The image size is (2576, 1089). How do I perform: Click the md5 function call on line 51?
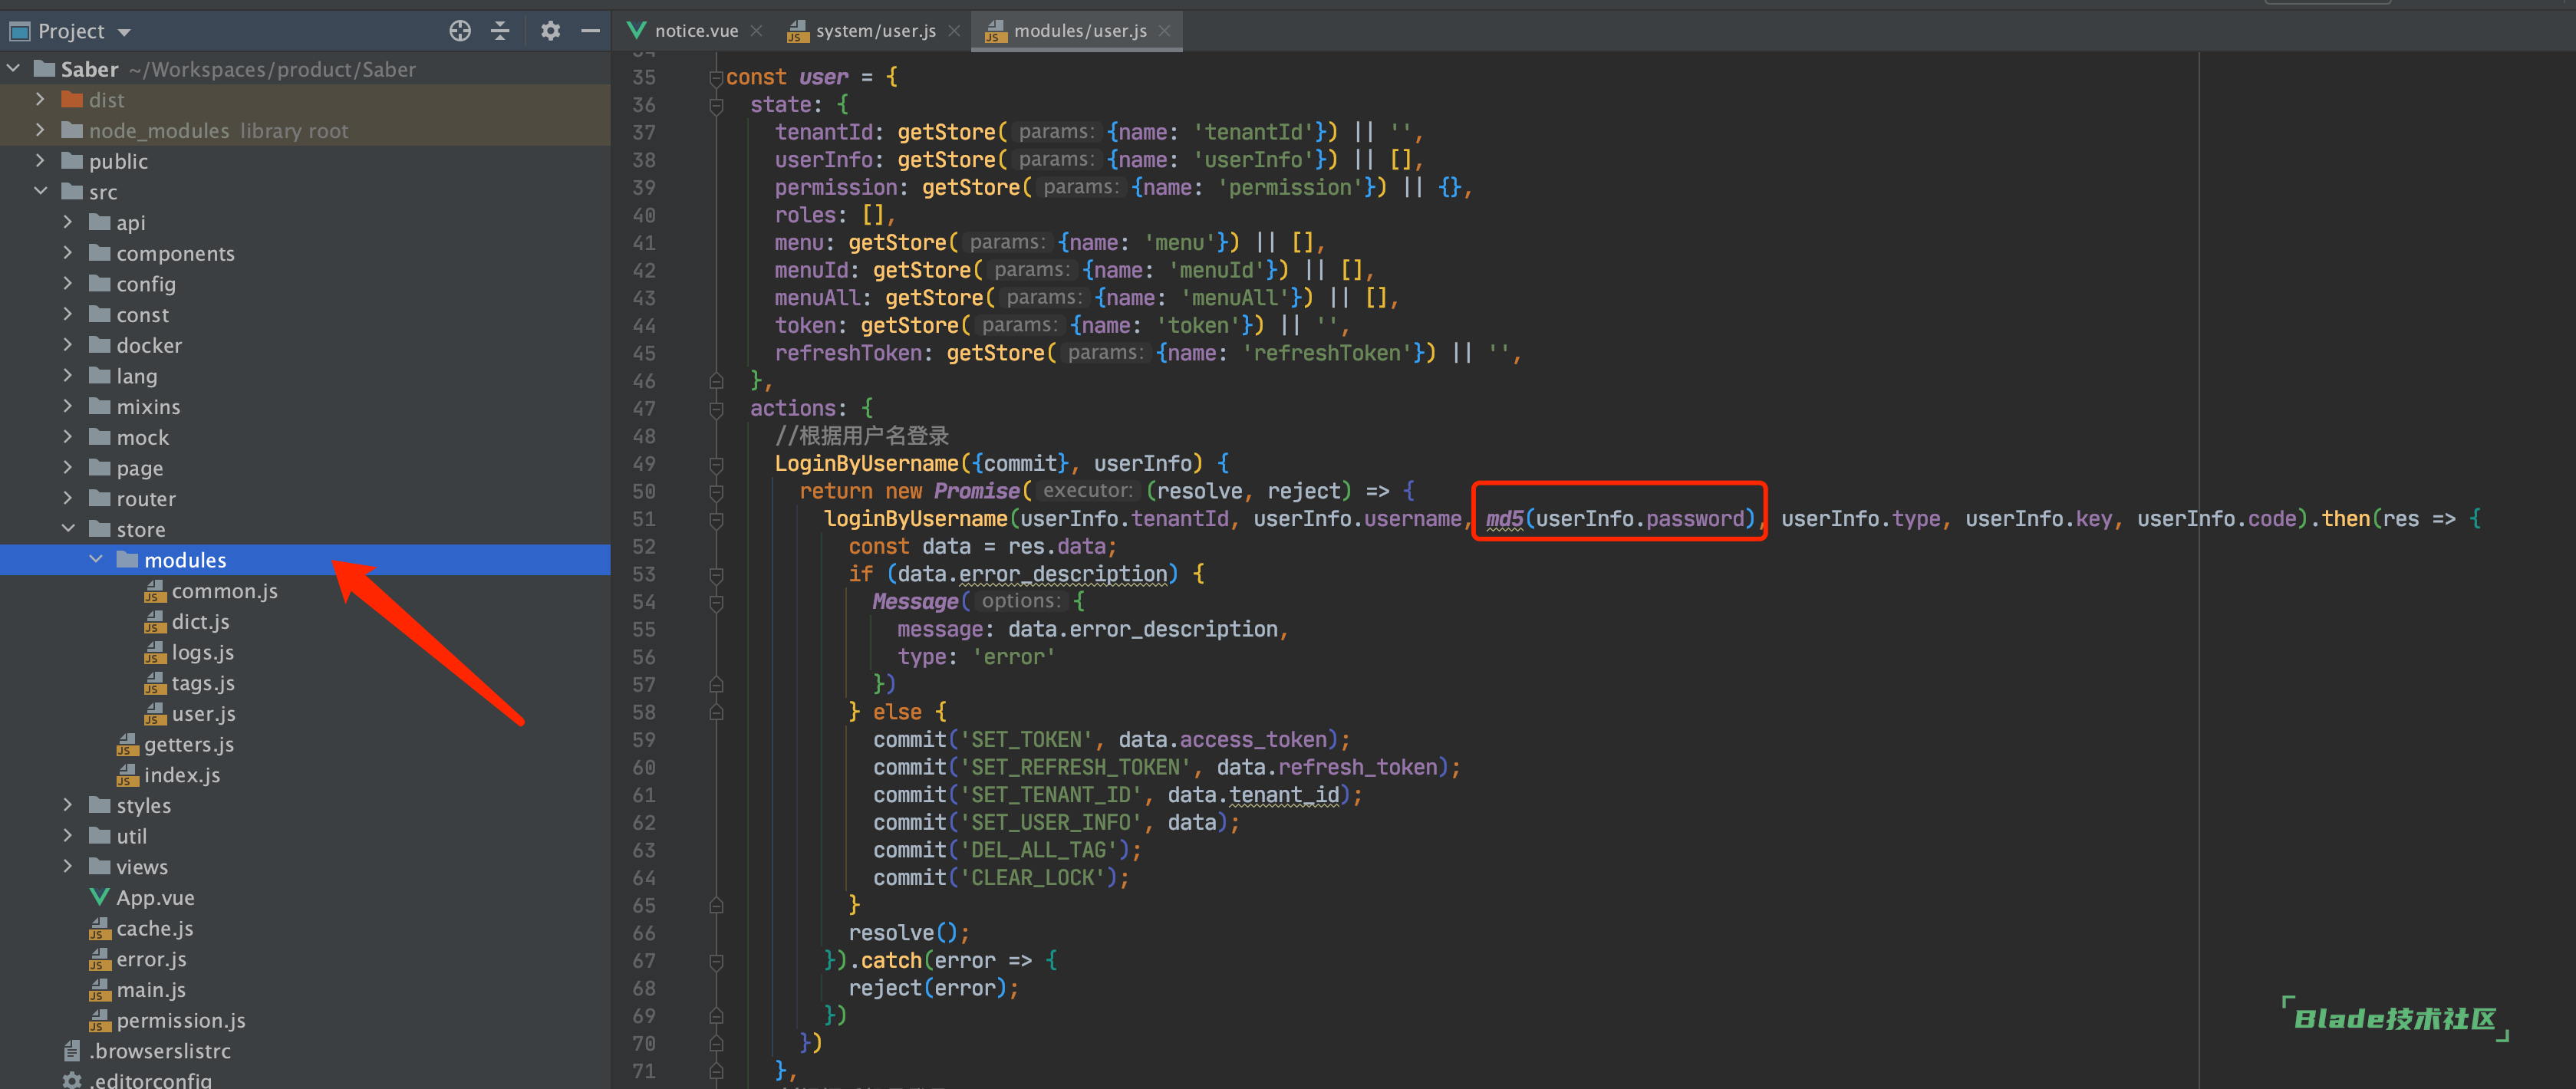[1503, 518]
